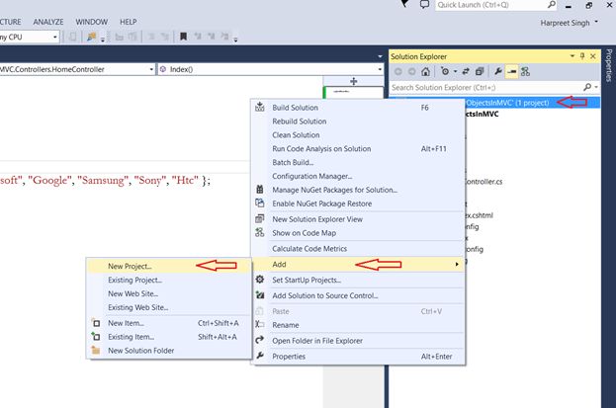Select New Solution Explorer View
The image size is (616, 408).
pos(358,219)
